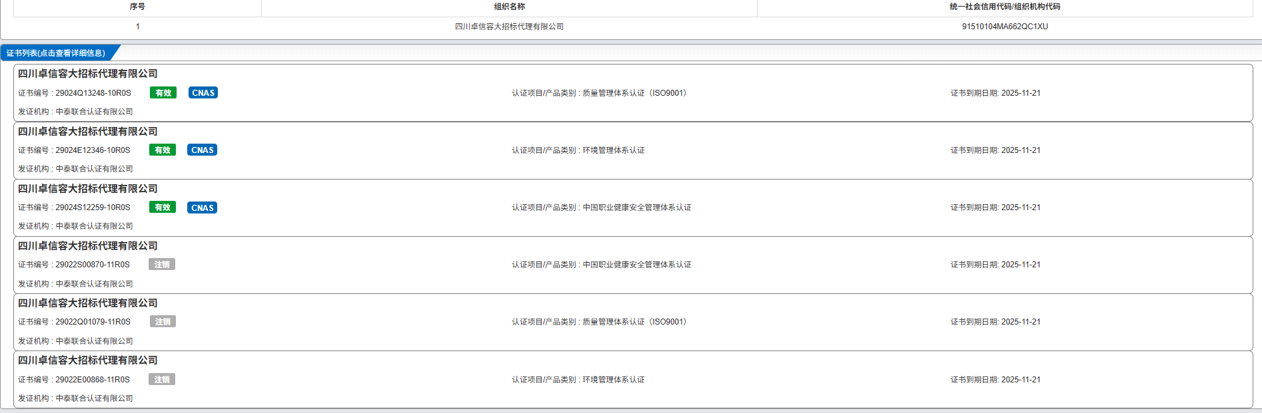This screenshot has height=413, width=1262.
Task: Click 中国职业健康安全管理体系认证 of certificate 29022S00870-11R0S
Action: 637,265
